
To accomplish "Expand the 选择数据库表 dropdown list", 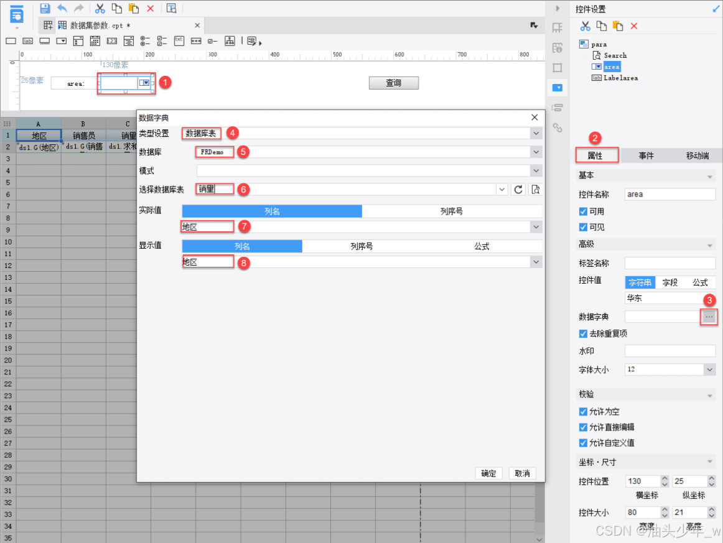I will tap(501, 190).
